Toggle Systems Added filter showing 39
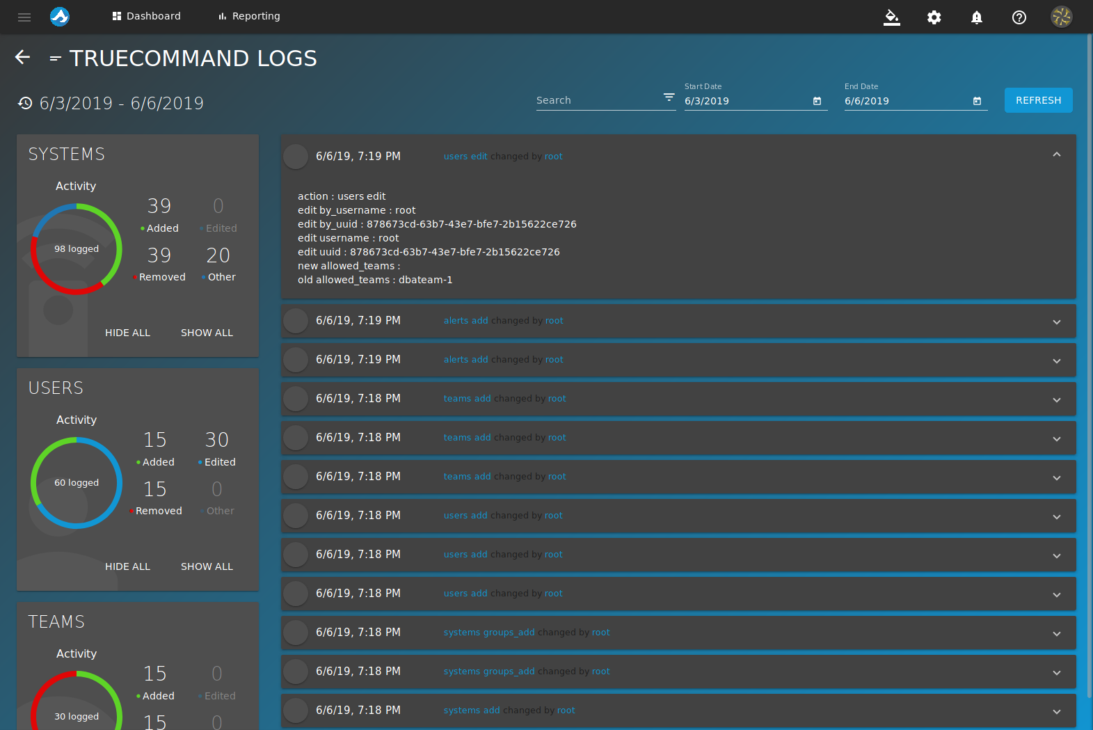The height and width of the screenshot is (730, 1093). [x=159, y=215]
